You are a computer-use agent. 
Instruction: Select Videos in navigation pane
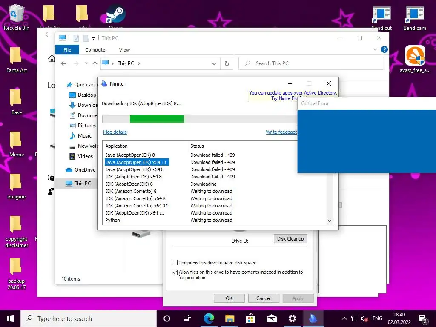(81, 156)
